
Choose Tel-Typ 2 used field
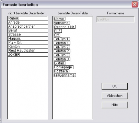62,47
